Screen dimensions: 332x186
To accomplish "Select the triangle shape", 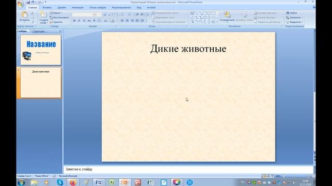I will click(192, 18).
